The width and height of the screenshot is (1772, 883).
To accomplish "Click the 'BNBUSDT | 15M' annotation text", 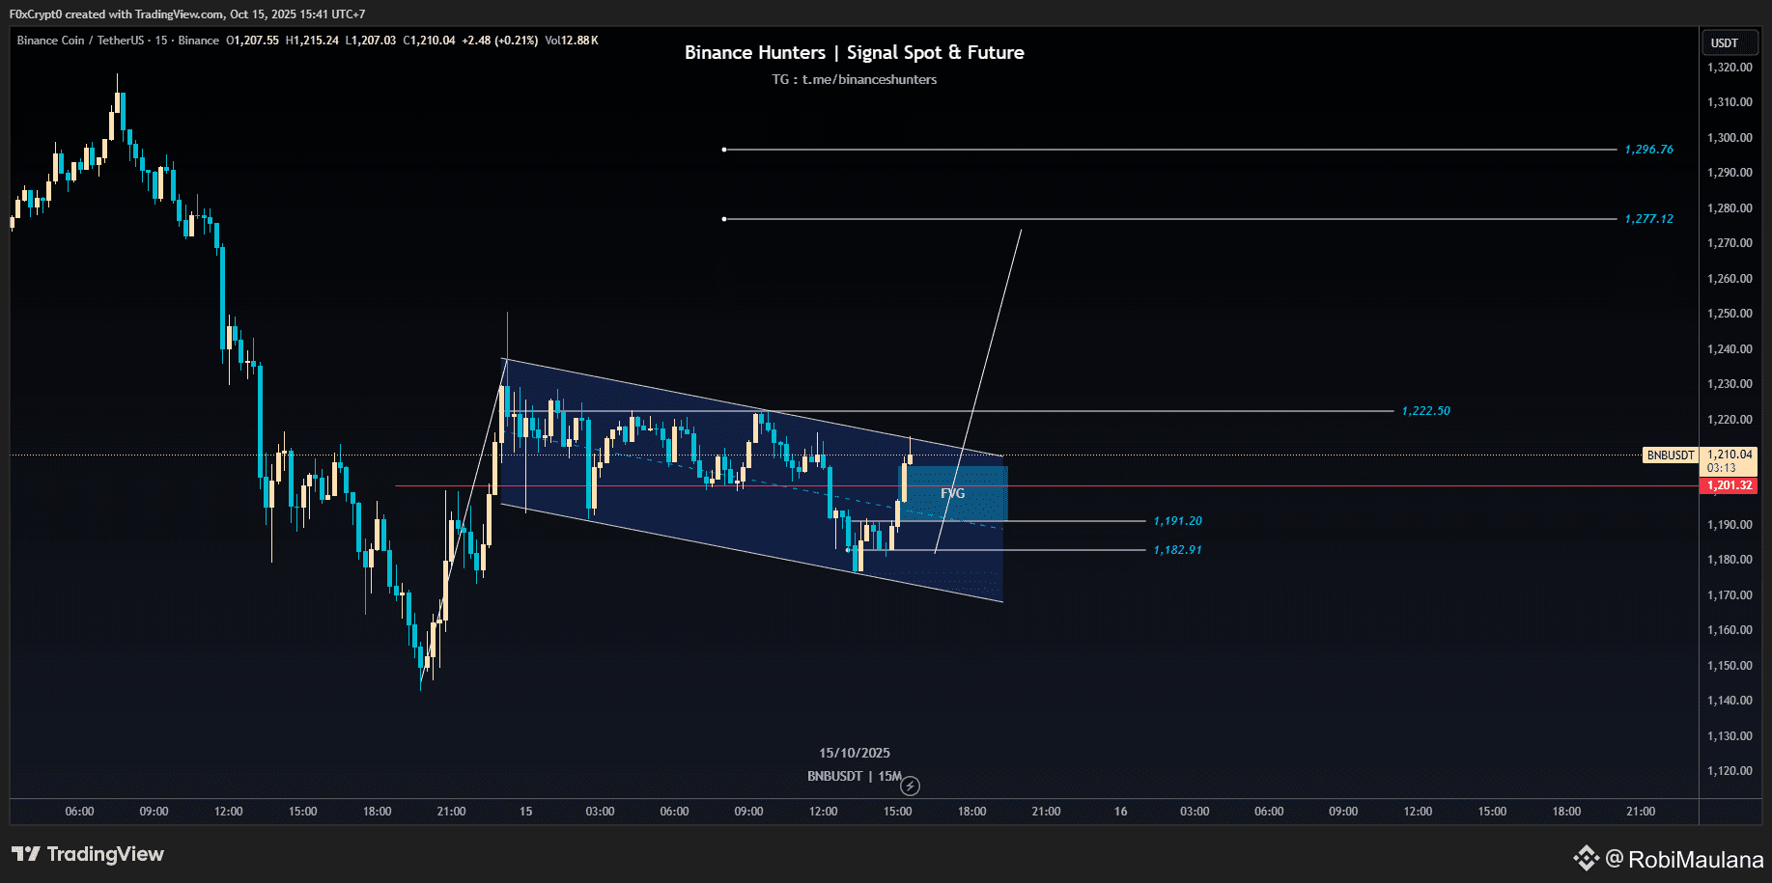I will click(x=855, y=776).
